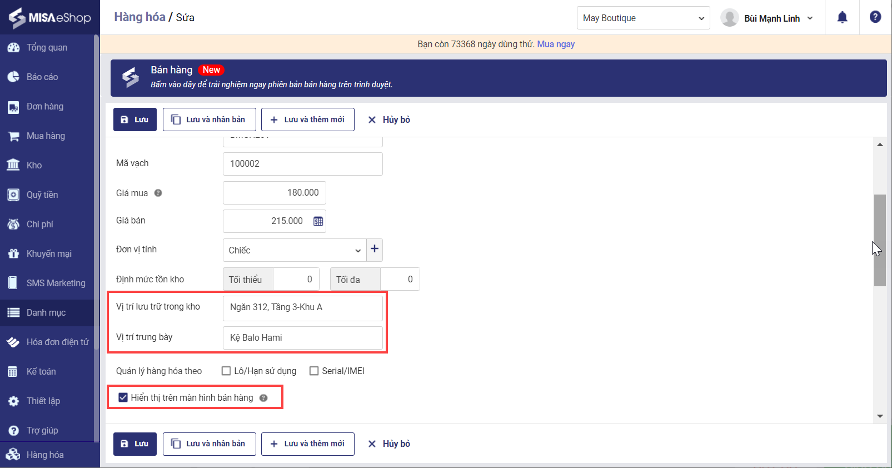Follow the Mua ngay link

tap(556, 44)
